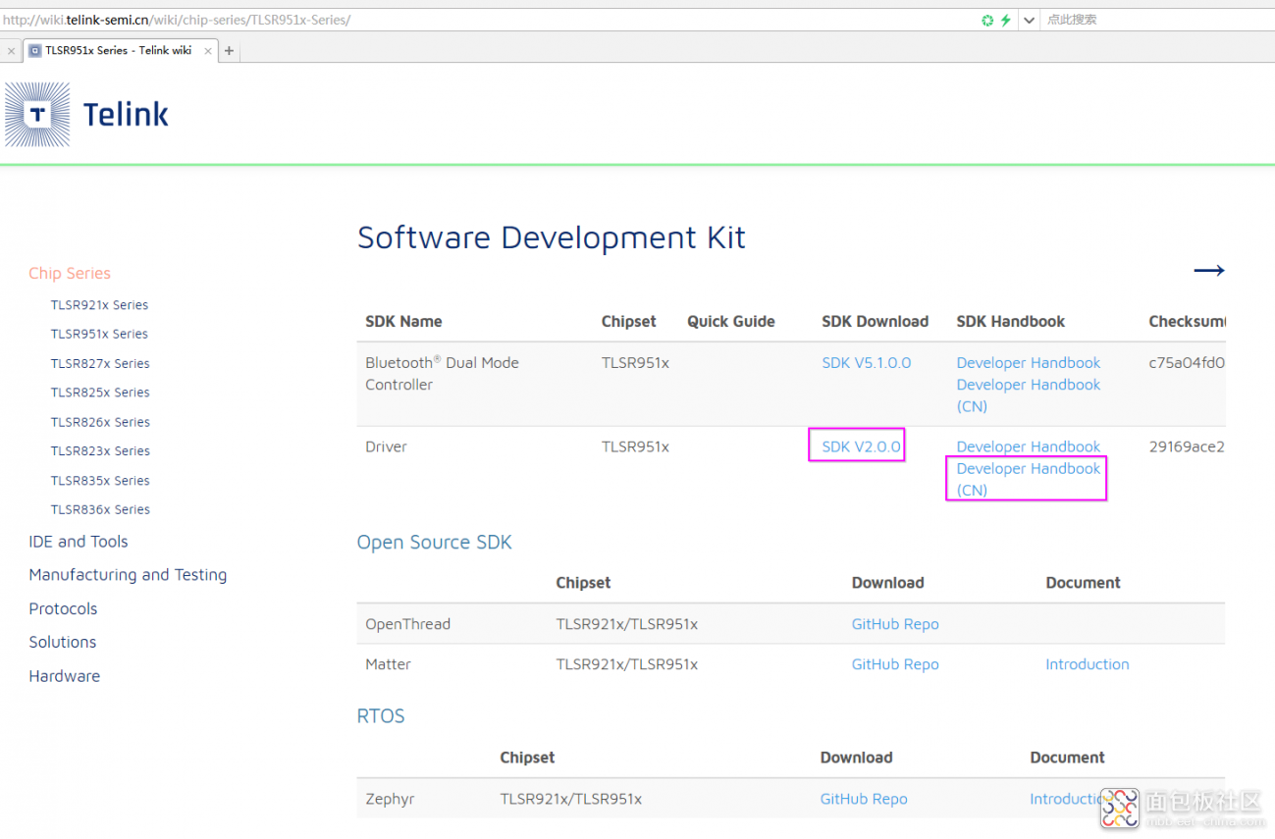1275x839 pixels.
Task: Open TLSR826x Series page
Action: [100, 422]
